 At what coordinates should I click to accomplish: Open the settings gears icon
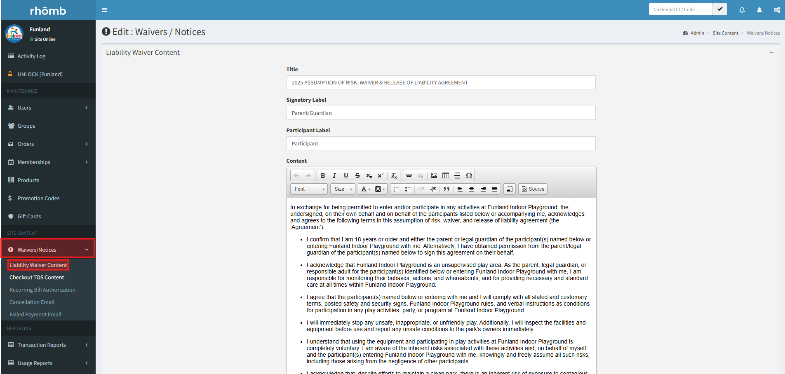[777, 10]
